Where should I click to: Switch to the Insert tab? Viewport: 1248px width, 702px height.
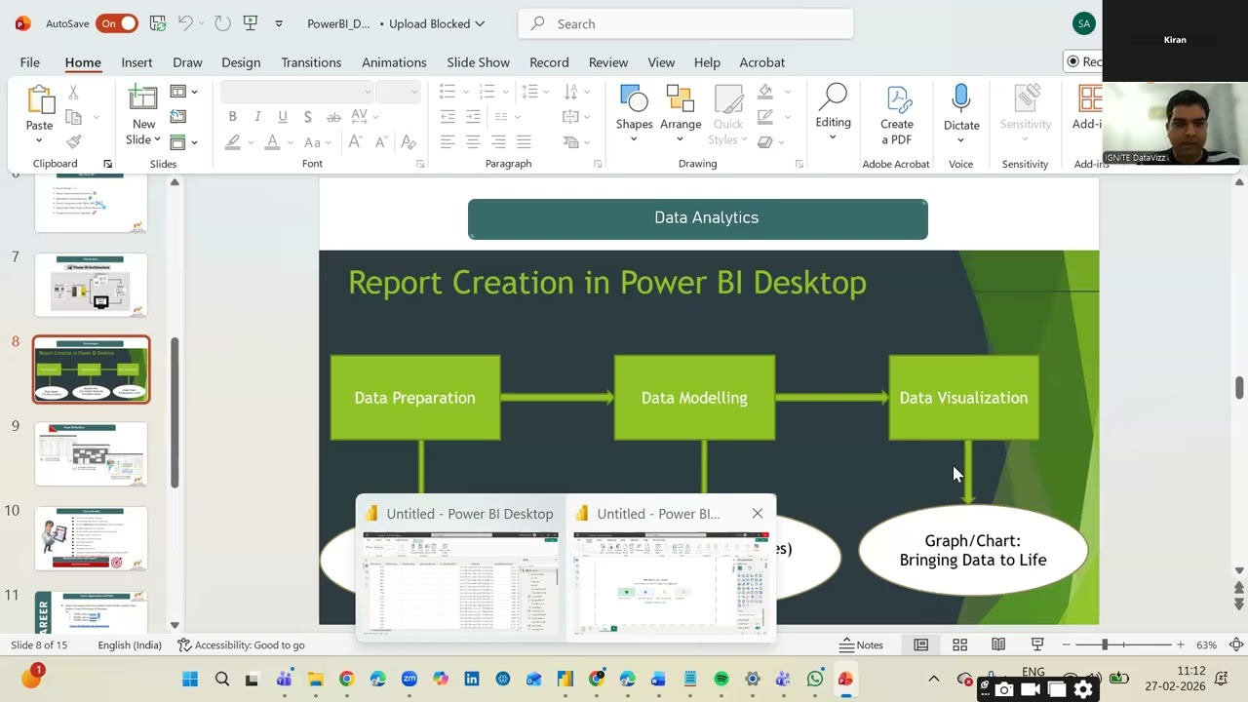coord(136,62)
